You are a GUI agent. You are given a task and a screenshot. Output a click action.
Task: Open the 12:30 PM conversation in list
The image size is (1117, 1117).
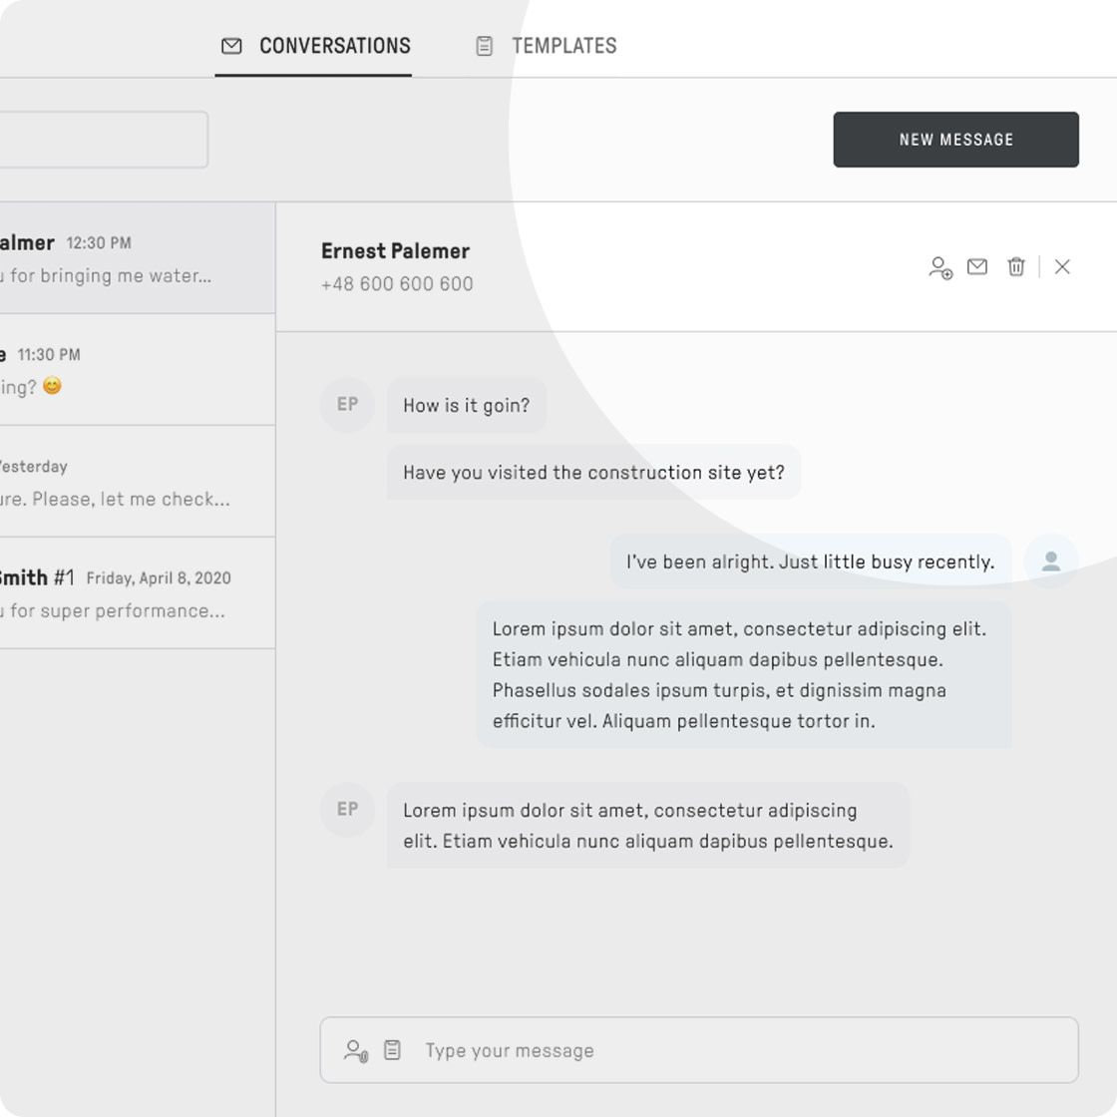tap(138, 258)
